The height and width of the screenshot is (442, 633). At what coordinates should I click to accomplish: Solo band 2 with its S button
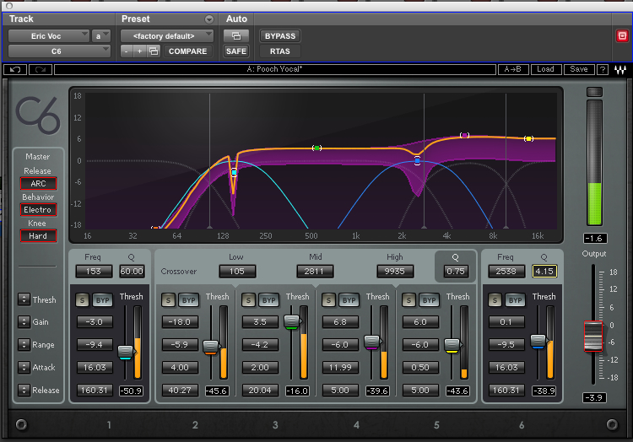click(168, 300)
